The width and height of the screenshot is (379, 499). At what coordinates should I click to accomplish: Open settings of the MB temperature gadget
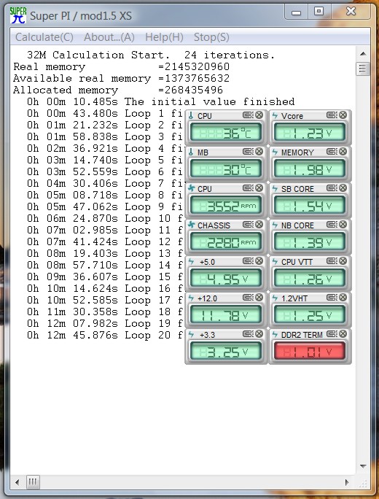coord(249,152)
